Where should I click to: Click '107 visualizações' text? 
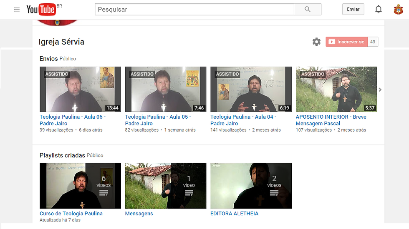pos(313,130)
